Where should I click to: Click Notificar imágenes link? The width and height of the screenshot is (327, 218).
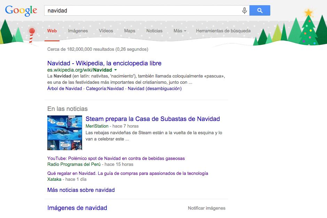(207, 208)
